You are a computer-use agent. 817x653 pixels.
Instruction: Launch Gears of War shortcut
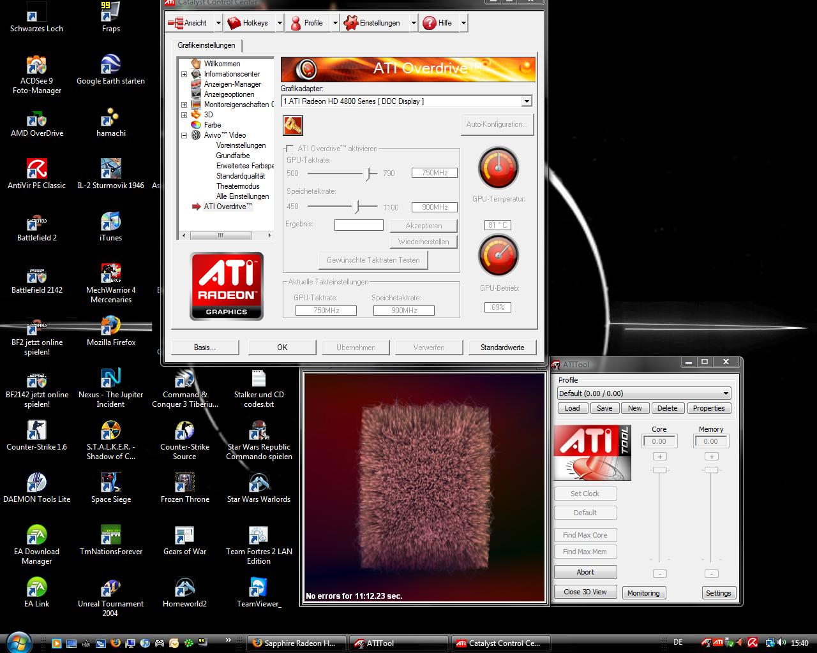[184, 540]
